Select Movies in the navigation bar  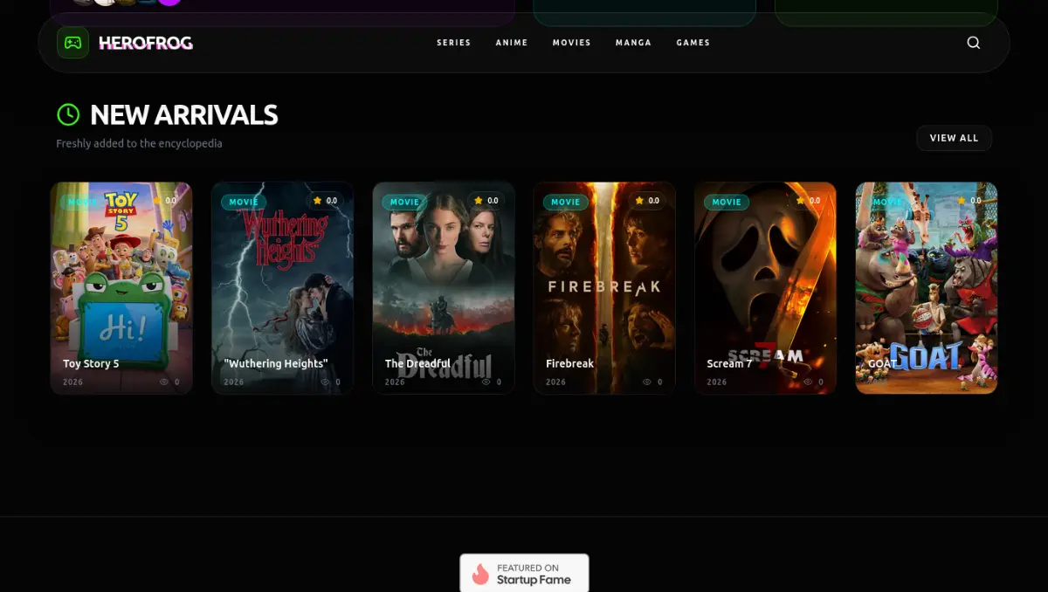[571, 43]
